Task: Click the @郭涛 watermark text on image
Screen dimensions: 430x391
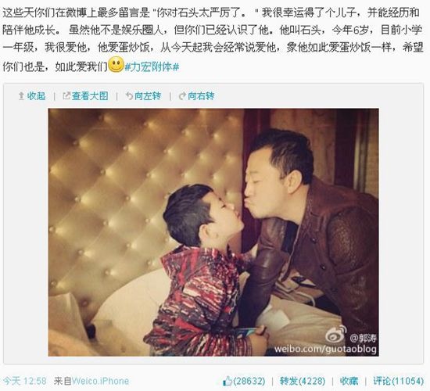Action: [363, 339]
